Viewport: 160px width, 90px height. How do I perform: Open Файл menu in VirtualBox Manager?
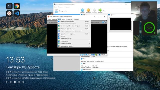pyautogui.click(x=55, y=7)
